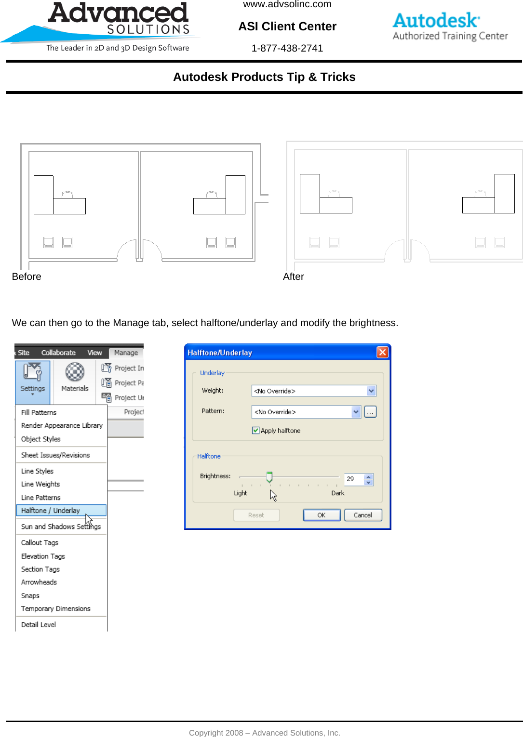Image resolution: width=523 pixels, height=737 pixels.
Task: Select Section Tags menu entry
Action: pyautogui.click(x=61, y=569)
